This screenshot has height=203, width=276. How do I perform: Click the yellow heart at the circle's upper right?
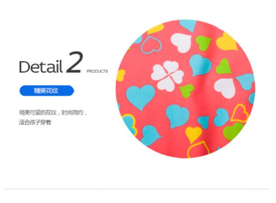pos(227,42)
